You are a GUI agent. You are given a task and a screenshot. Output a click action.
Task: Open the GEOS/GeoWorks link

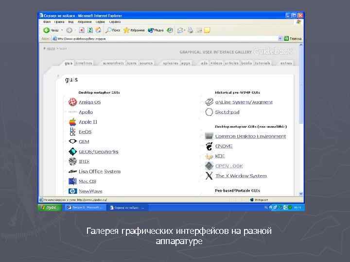pos(98,151)
